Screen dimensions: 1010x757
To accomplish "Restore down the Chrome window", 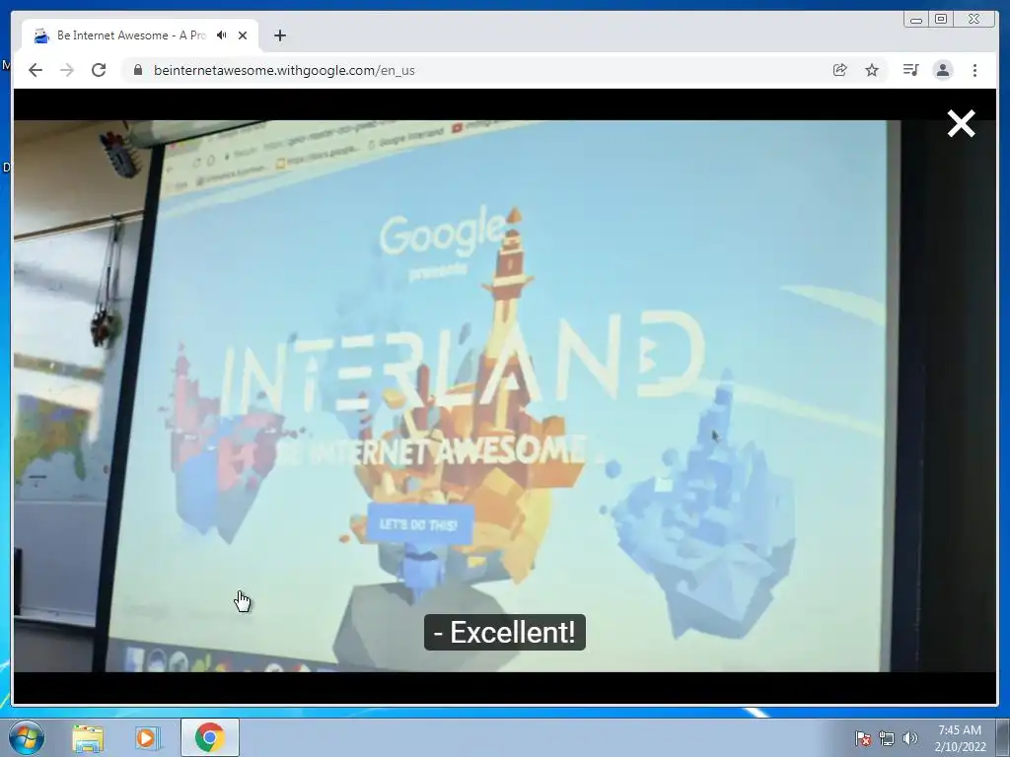I will 941,20.
